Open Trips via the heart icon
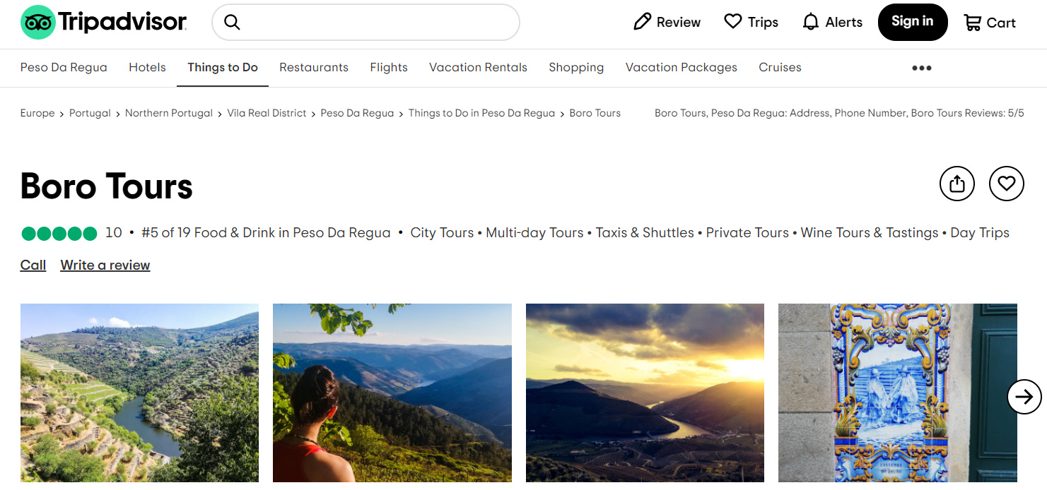 click(733, 22)
